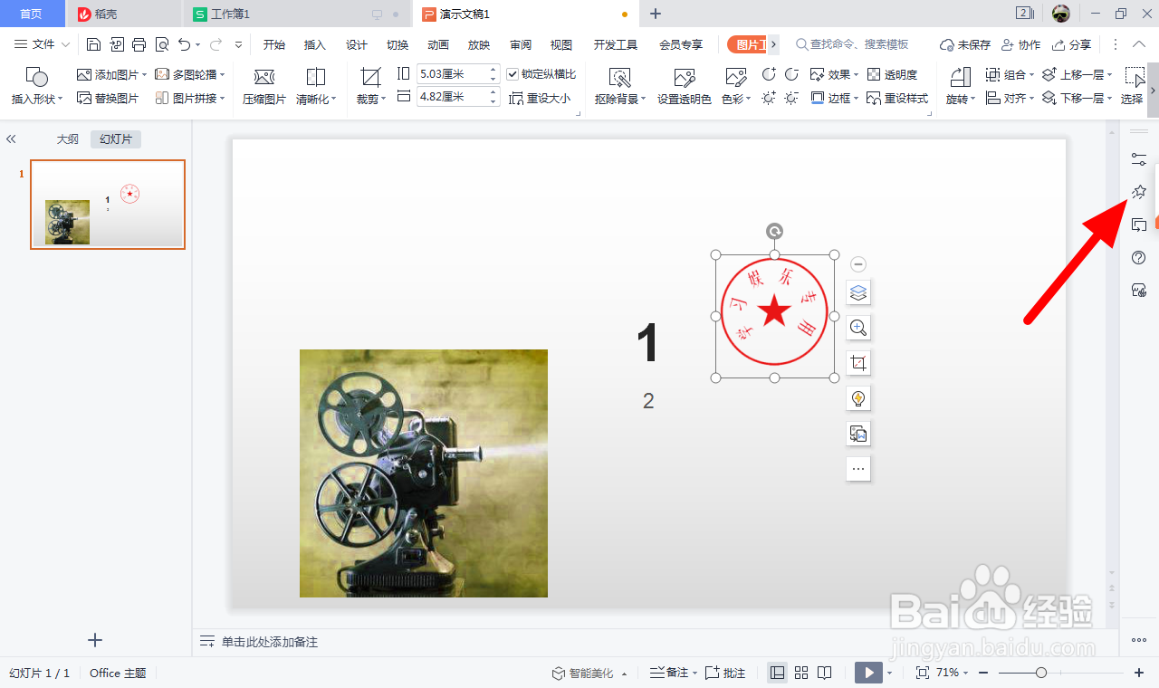Viewport: 1159px width, 688px height.
Task: Click the notes area '单击此处添加备注'
Action: click(270, 642)
